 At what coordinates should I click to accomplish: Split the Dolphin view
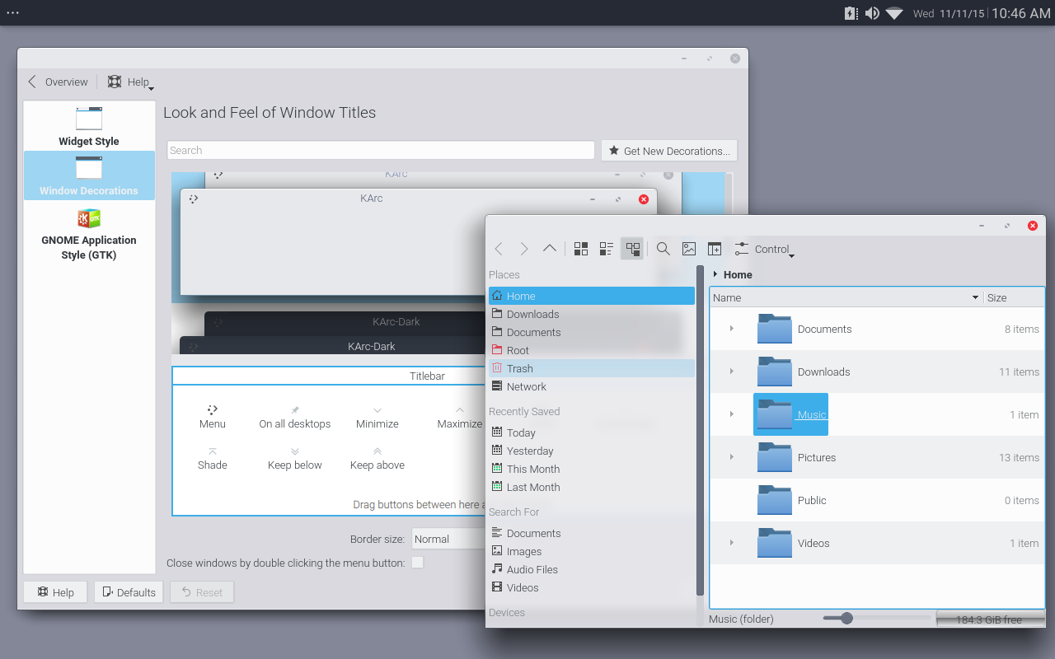[715, 249]
